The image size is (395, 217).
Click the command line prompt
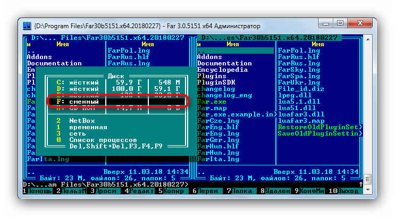click(x=106, y=185)
